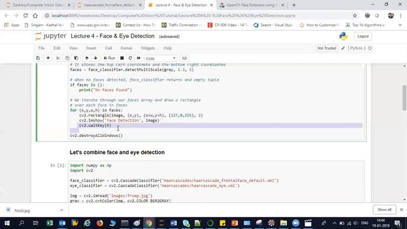Click the Python 3 kernel indicator circle
The image size is (407, 229).
[370, 48]
